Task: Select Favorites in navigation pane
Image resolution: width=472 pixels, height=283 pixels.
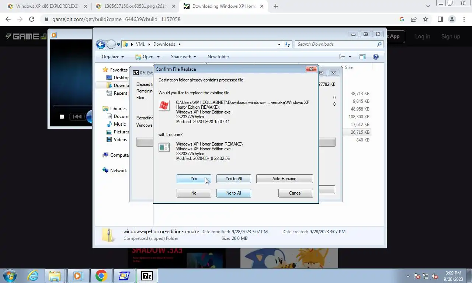Action: [x=118, y=70]
